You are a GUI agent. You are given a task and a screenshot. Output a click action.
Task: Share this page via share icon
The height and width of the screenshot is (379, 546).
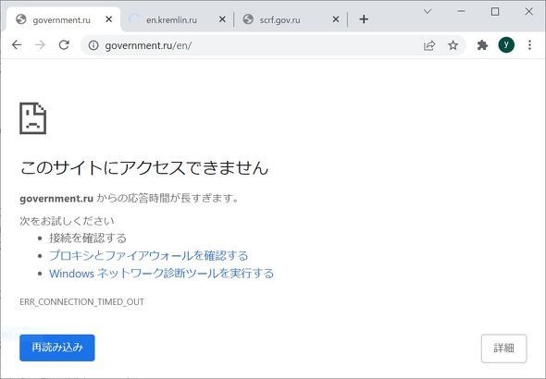[x=429, y=45]
